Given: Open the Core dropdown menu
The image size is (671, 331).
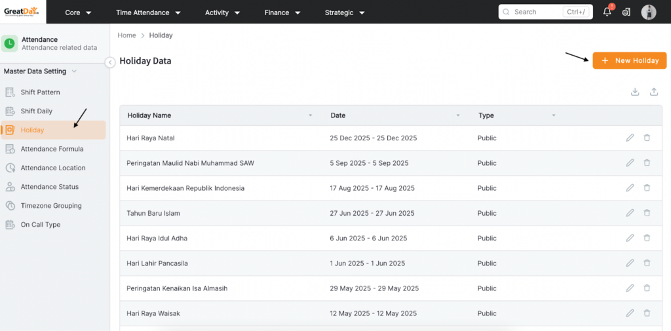Looking at the screenshot, I should click(78, 12).
